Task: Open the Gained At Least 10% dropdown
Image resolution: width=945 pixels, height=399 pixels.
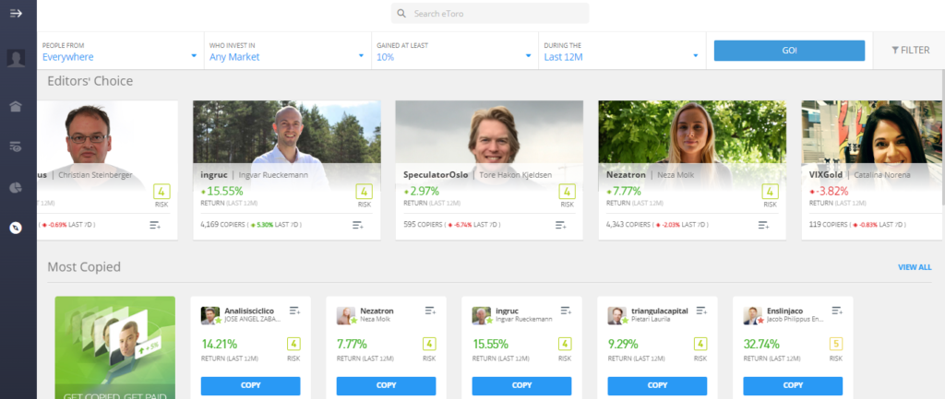Action: (x=455, y=52)
